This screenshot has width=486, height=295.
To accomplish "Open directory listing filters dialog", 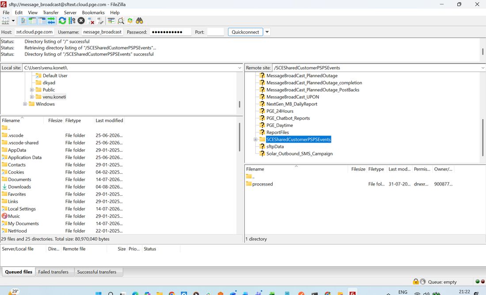I will [111, 21].
